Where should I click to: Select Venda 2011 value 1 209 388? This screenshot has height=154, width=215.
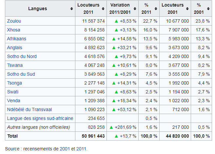click(x=94, y=101)
